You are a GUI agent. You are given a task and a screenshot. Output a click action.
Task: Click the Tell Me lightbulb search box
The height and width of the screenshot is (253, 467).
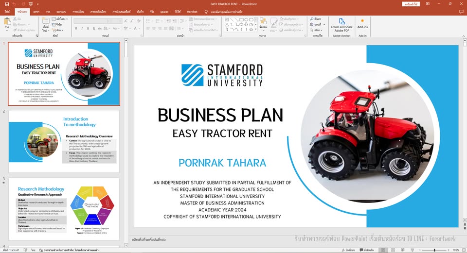(x=223, y=12)
